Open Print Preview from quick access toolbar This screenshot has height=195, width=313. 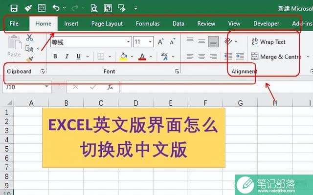tap(94, 8)
